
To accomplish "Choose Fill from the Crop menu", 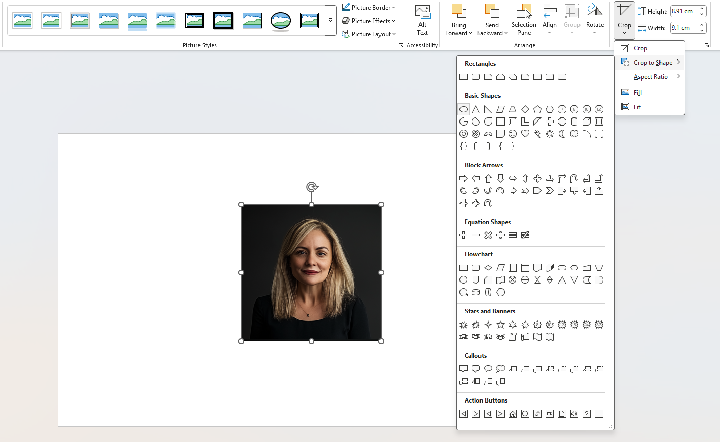I will coord(637,93).
